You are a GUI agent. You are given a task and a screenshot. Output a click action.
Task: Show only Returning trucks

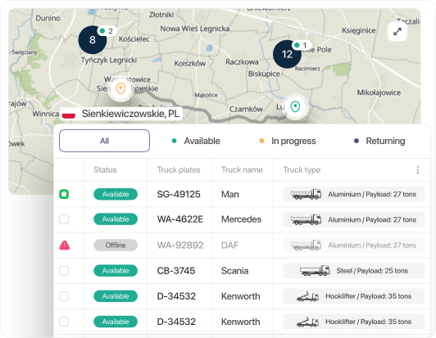[379, 141]
